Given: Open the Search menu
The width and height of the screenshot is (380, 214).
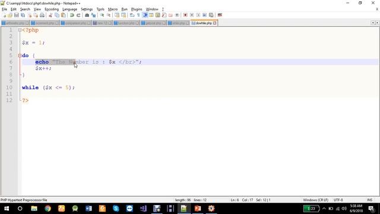Looking at the screenshot, I should click(25, 10).
